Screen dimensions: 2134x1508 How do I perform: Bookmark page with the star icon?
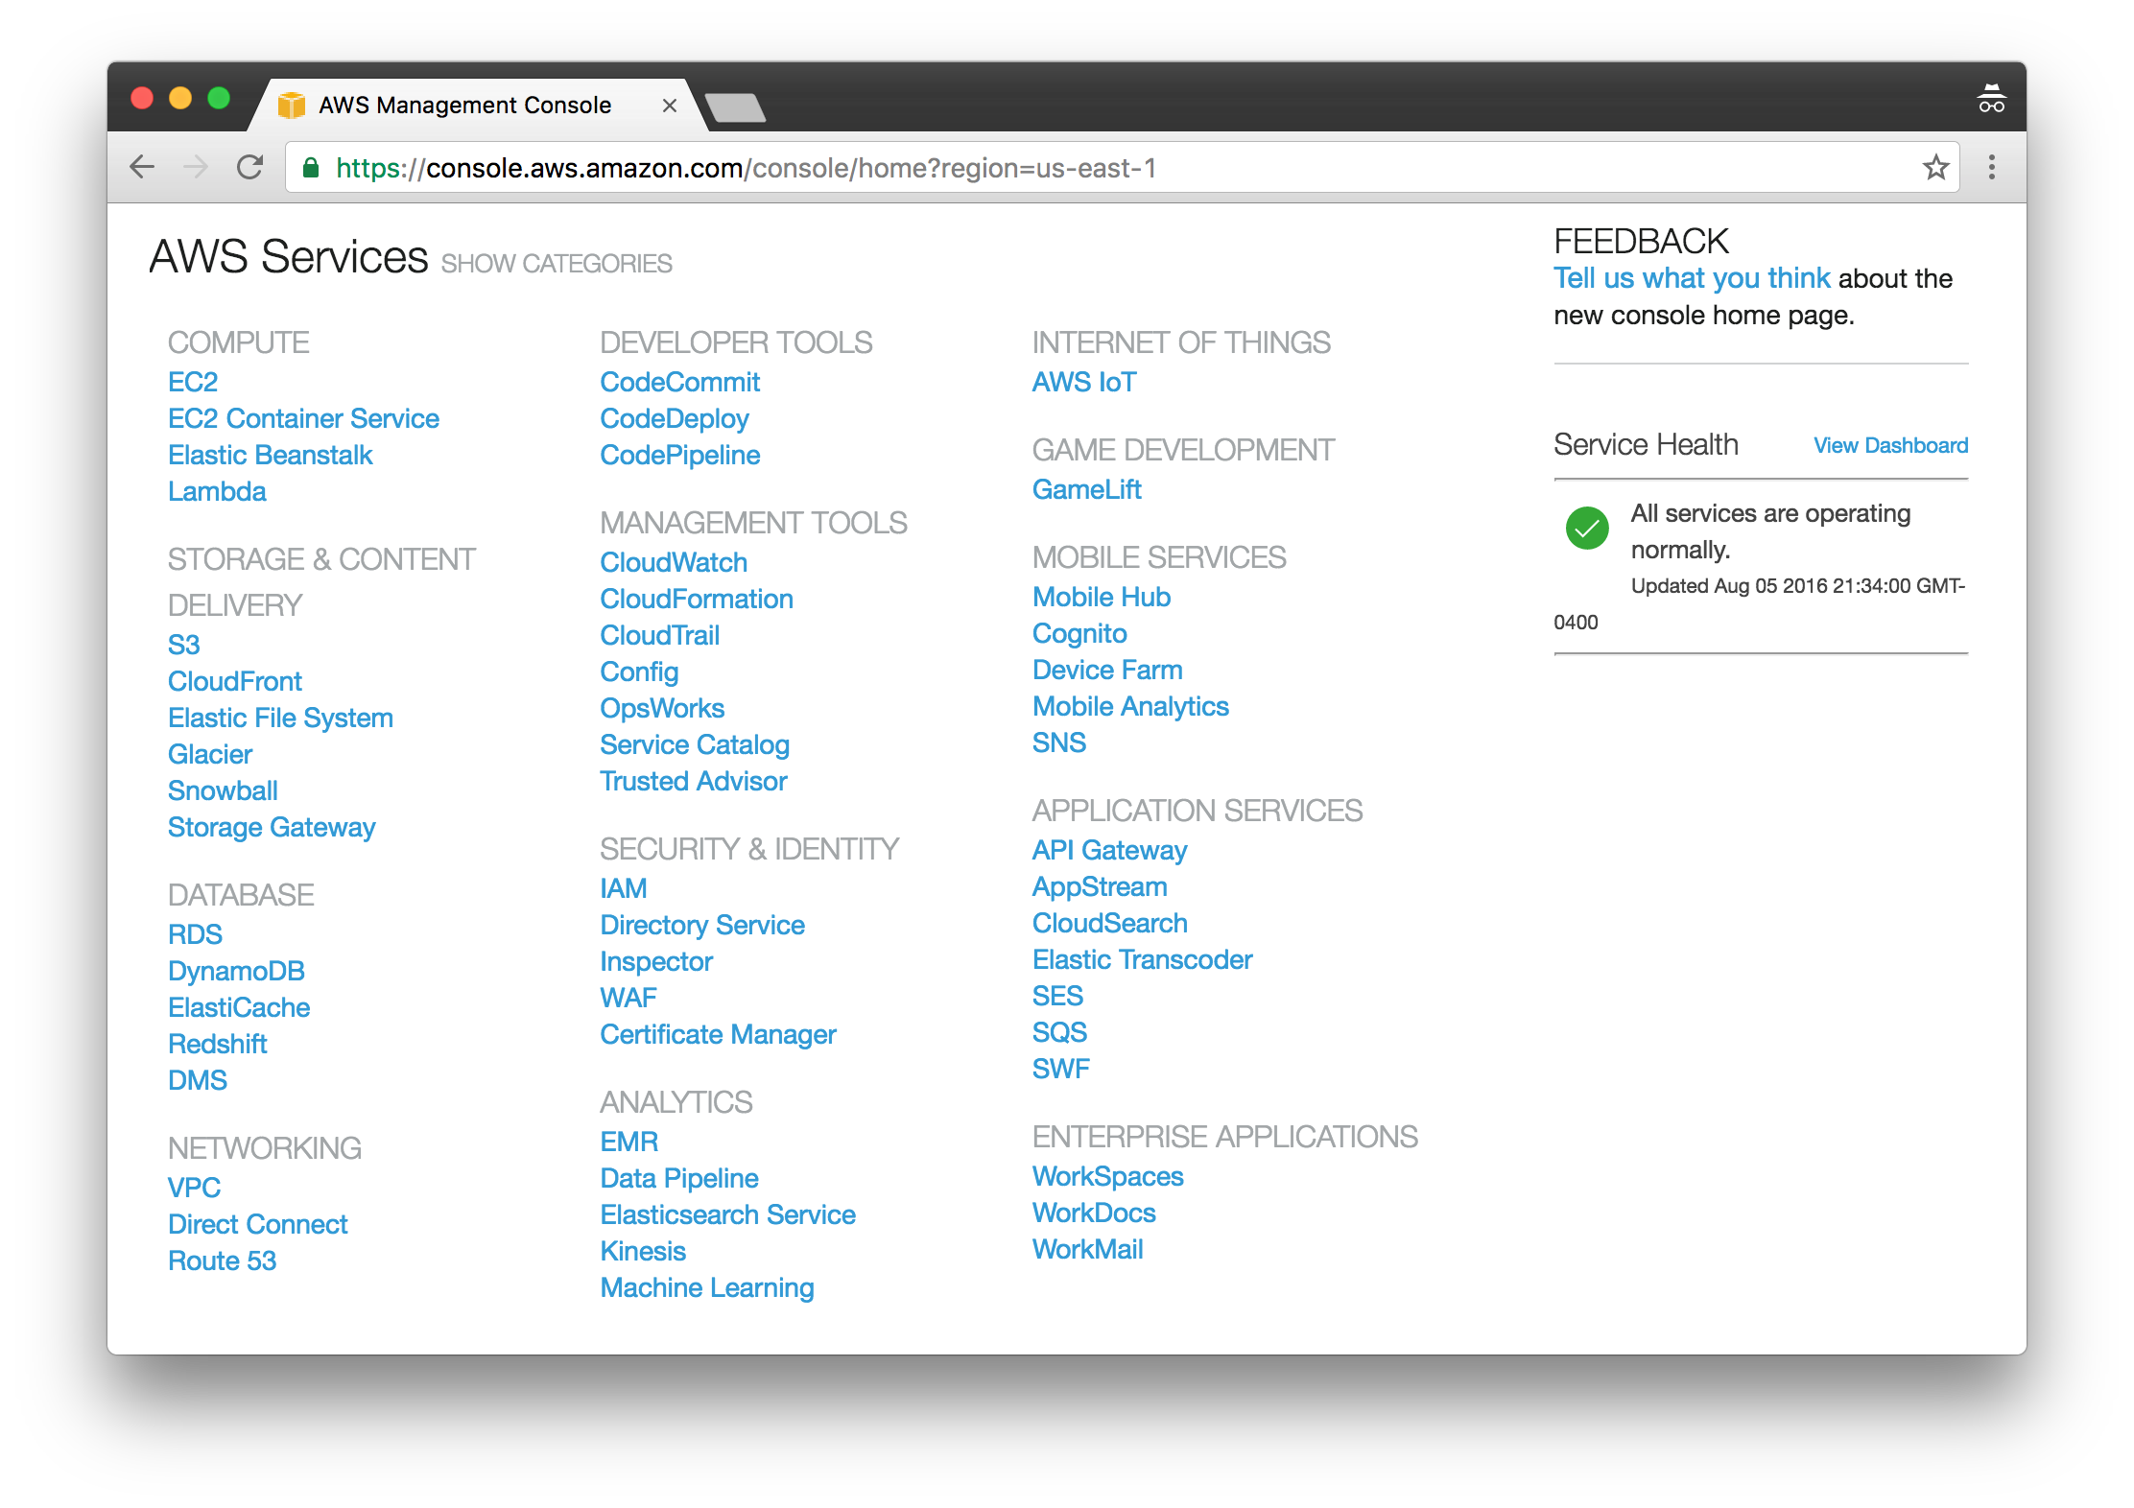(1935, 167)
